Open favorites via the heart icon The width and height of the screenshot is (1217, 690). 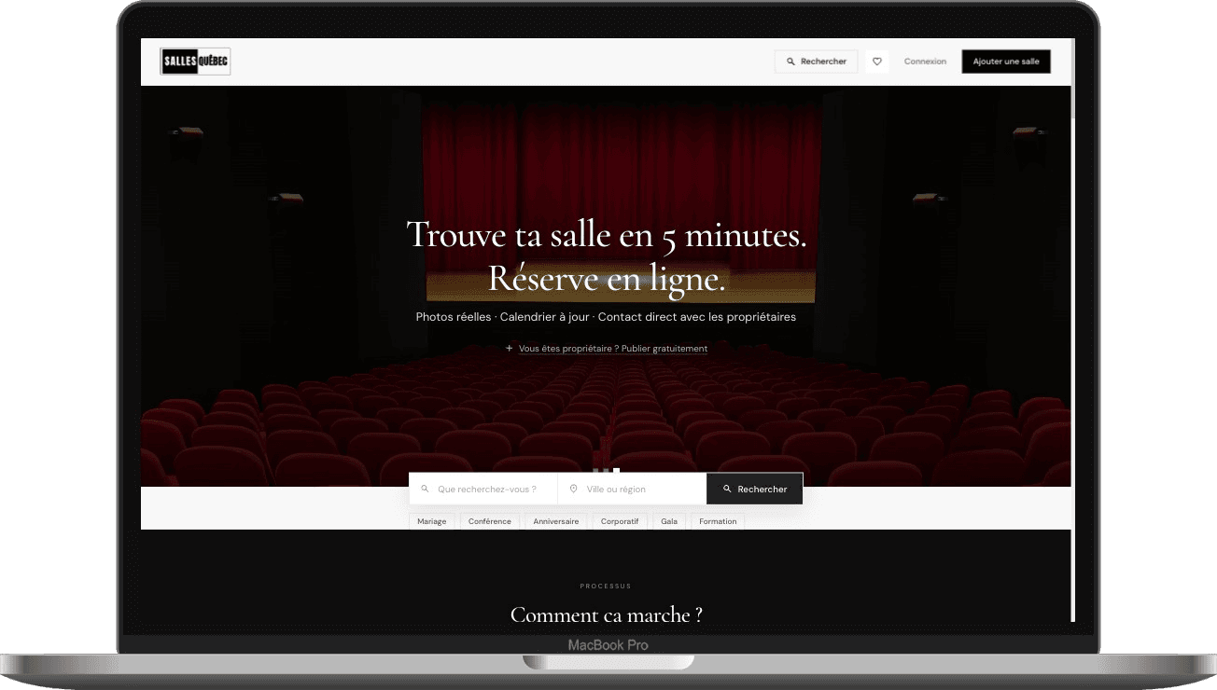pos(877,62)
